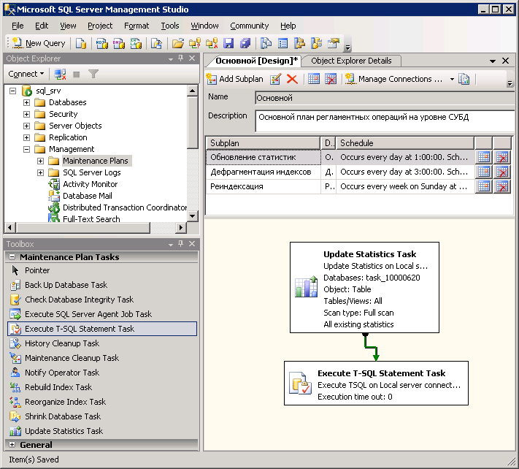Select Rebuild Index Task in Toolbox
Image resolution: width=519 pixels, height=469 pixels.
(x=58, y=387)
